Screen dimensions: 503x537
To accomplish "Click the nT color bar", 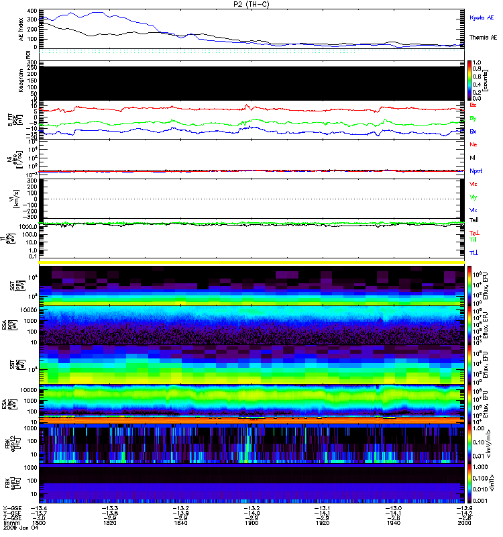I will click(469, 483).
